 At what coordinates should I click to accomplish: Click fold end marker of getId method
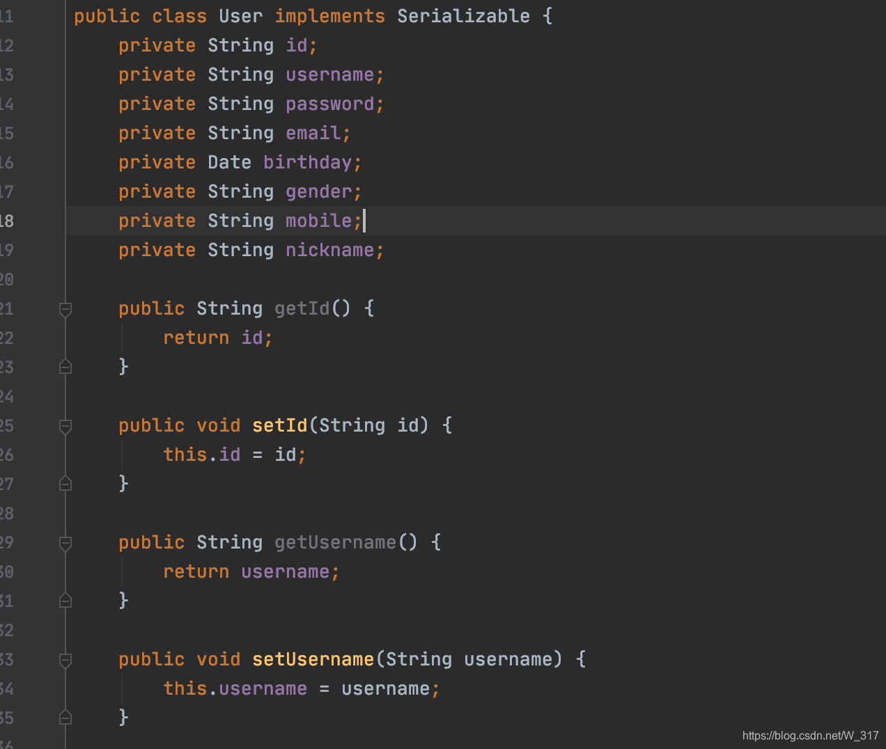point(65,365)
